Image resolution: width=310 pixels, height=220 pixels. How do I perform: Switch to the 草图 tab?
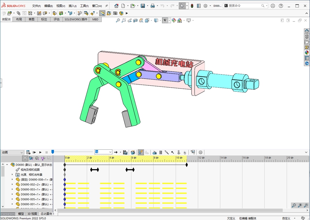[x=32, y=20]
